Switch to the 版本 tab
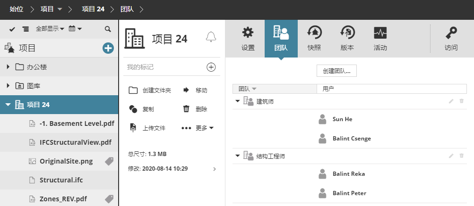The image size is (474, 206). [x=347, y=39]
